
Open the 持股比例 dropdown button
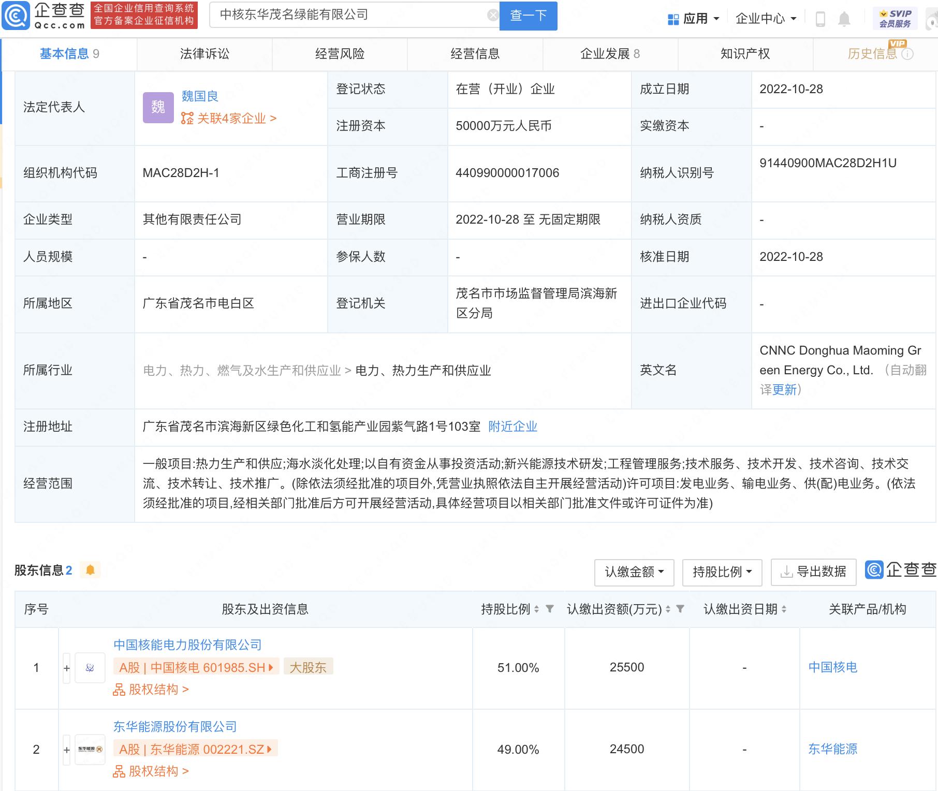coord(722,572)
